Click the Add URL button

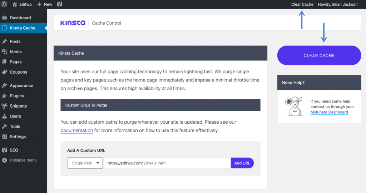click(242, 163)
